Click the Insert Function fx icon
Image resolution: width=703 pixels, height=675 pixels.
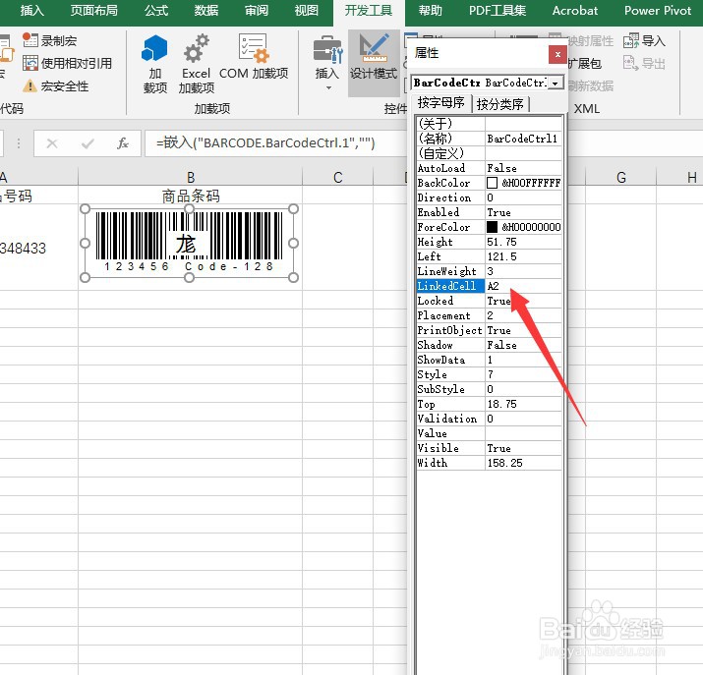click(122, 143)
